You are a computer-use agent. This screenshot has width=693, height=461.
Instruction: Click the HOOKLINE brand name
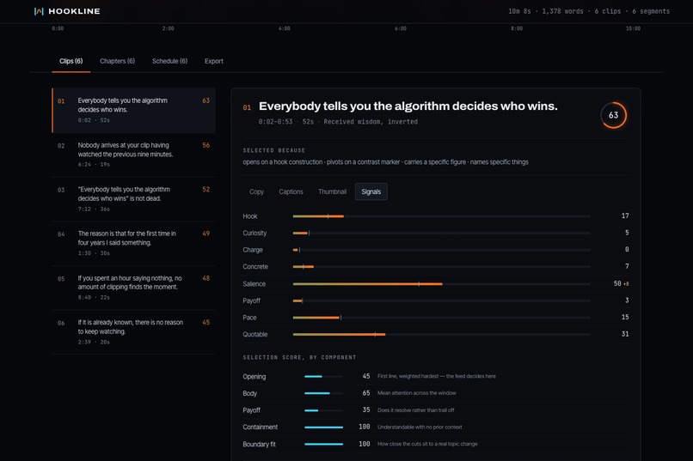(x=74, y=11)
